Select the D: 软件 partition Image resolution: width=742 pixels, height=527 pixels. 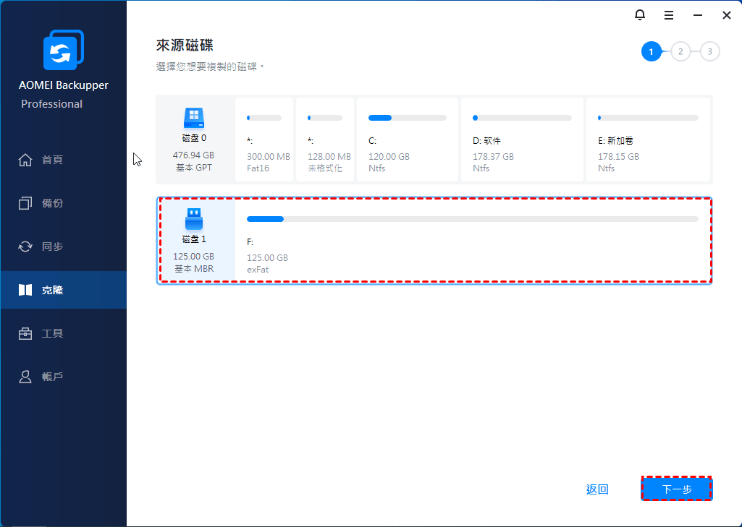click(522, 140)
